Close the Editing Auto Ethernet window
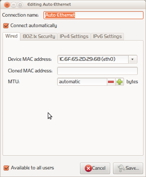The width and height of the screenshot is (146, 177). tap(7, 5)
